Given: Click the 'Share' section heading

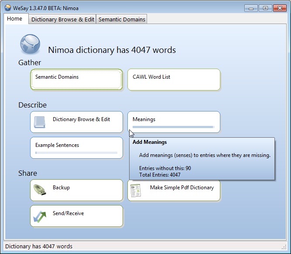Looking at the screenshot, I should click(x=27, y=173).
